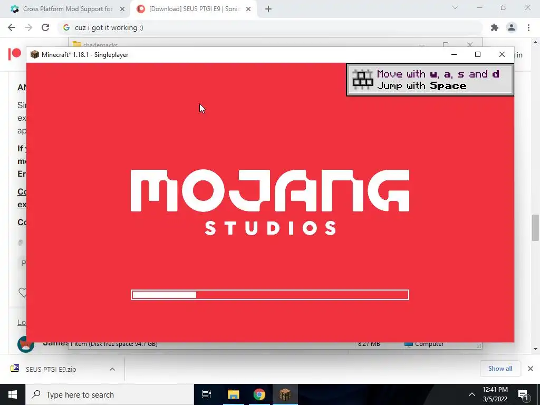Click the Move with w, a, s, d tutorial toast
This screenshot has width=540, height=405.
(x=430, y=80)
